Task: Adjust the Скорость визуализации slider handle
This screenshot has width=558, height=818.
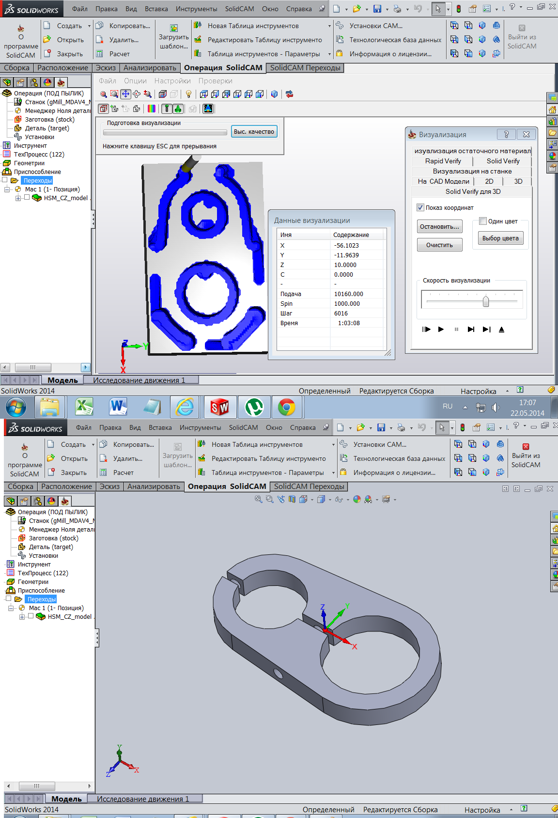Action: pos(485,301)
